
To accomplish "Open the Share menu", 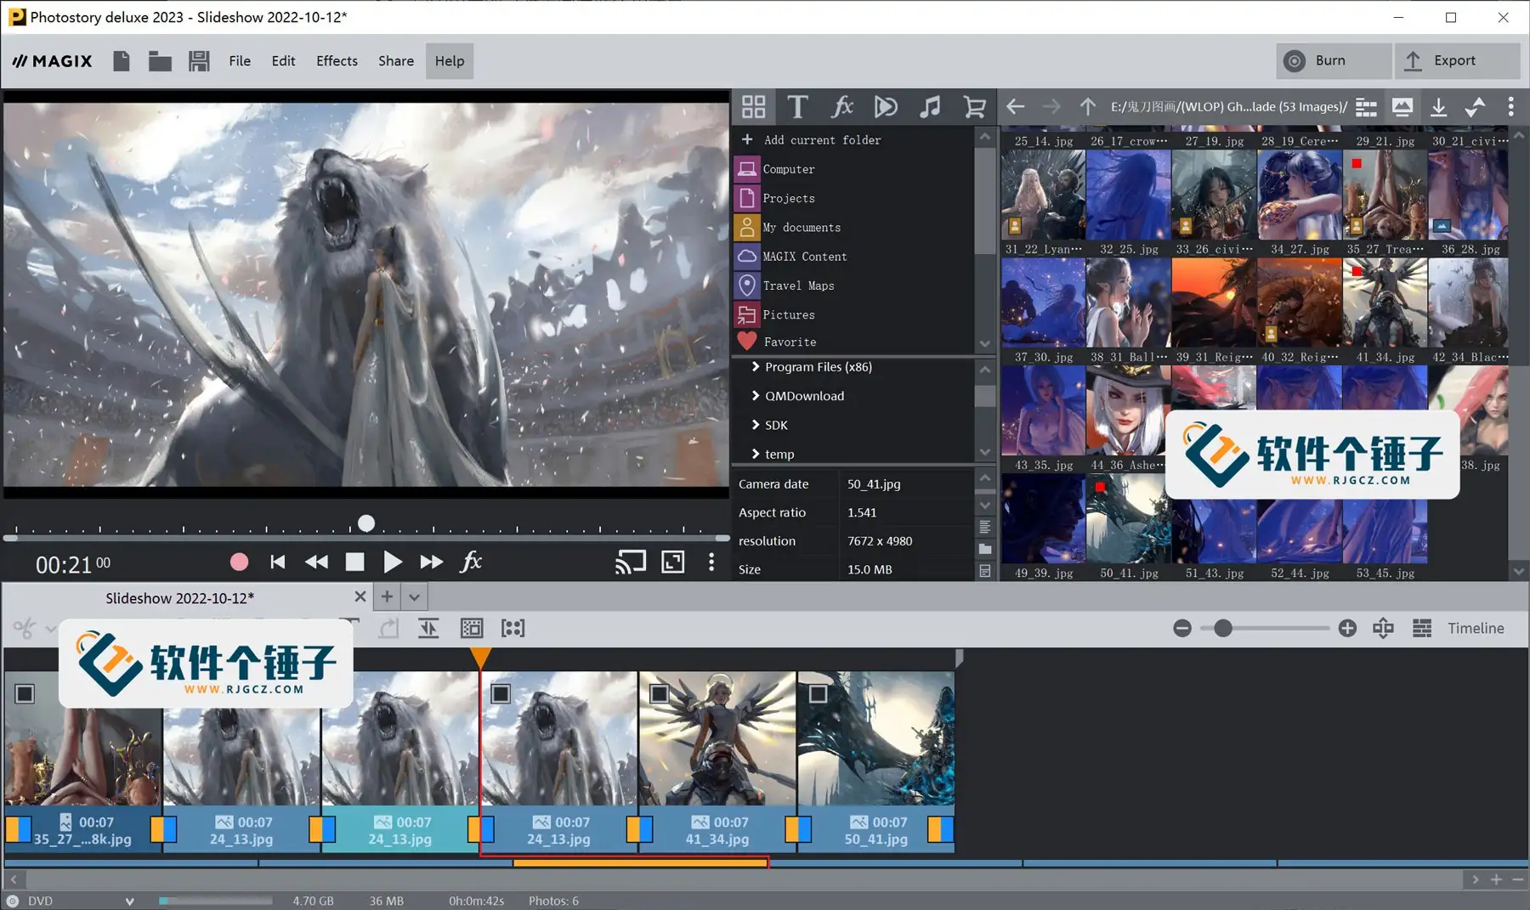I will (396, 61).
